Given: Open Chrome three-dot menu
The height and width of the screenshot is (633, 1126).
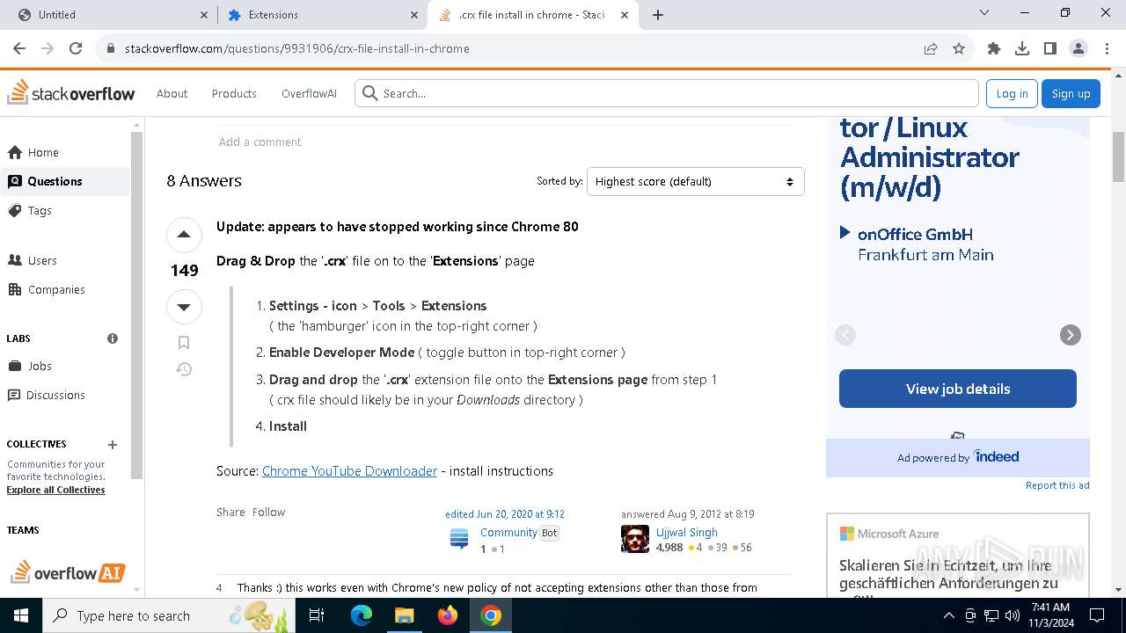Looking at the screenshot, I should point(1106,48).
